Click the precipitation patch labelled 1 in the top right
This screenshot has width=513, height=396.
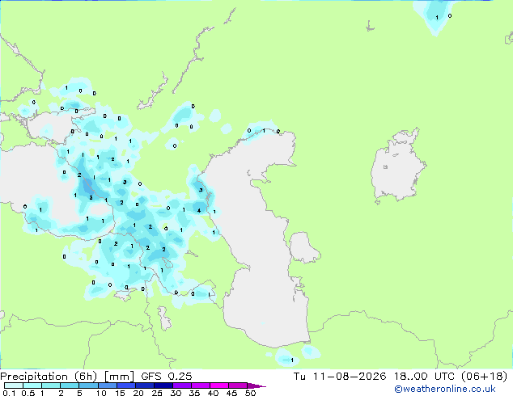(437, 18)
